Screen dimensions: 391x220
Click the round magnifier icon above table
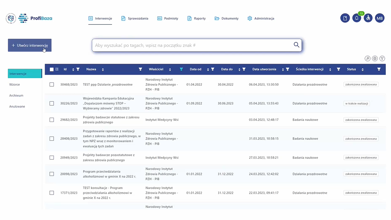tap(367, 59)
